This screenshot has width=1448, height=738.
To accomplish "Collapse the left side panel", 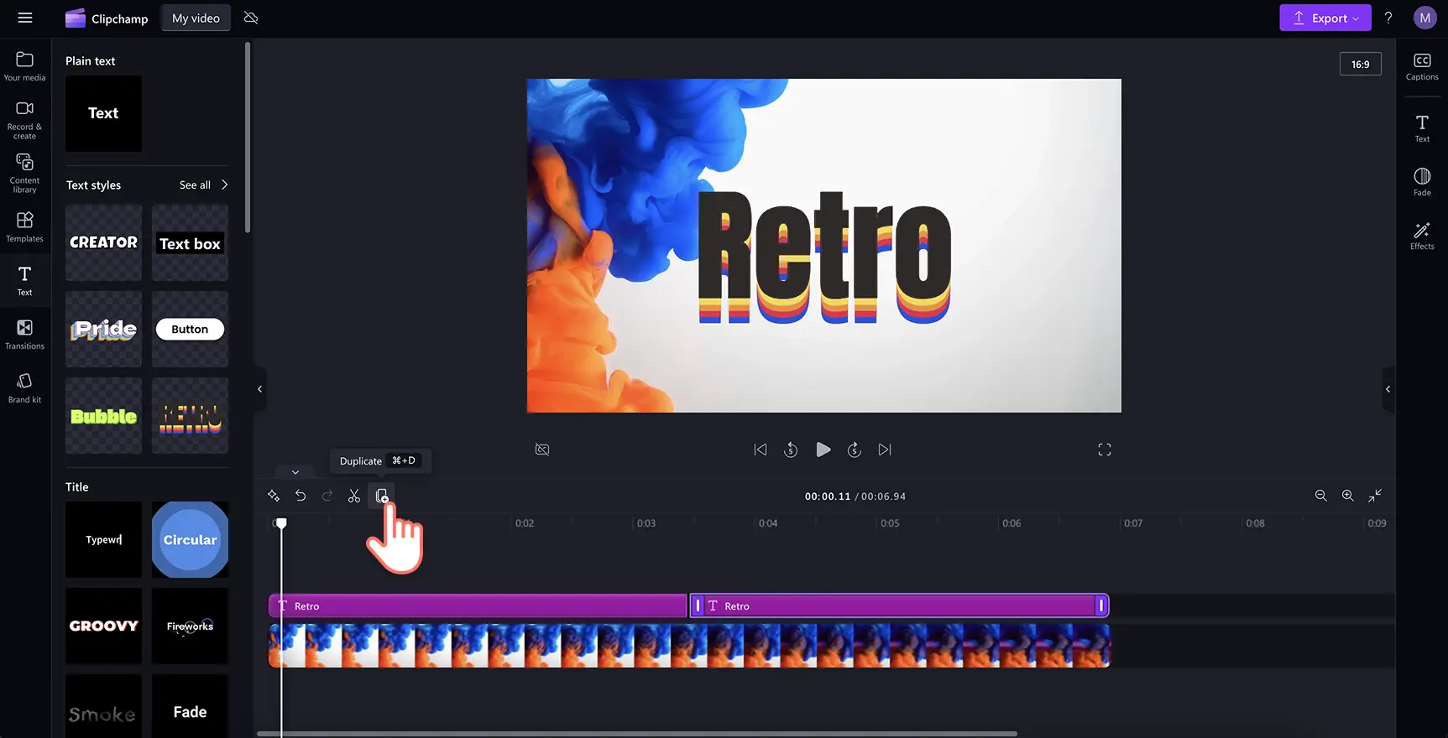I will [x=259, y=389].
